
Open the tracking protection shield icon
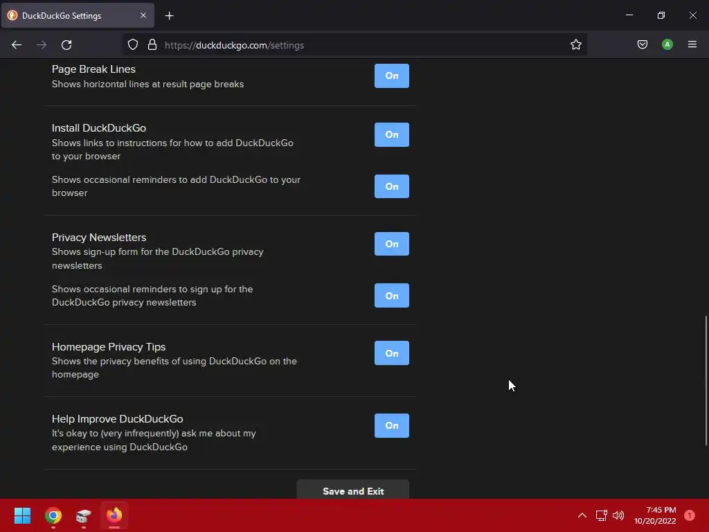tap(132, 45)
